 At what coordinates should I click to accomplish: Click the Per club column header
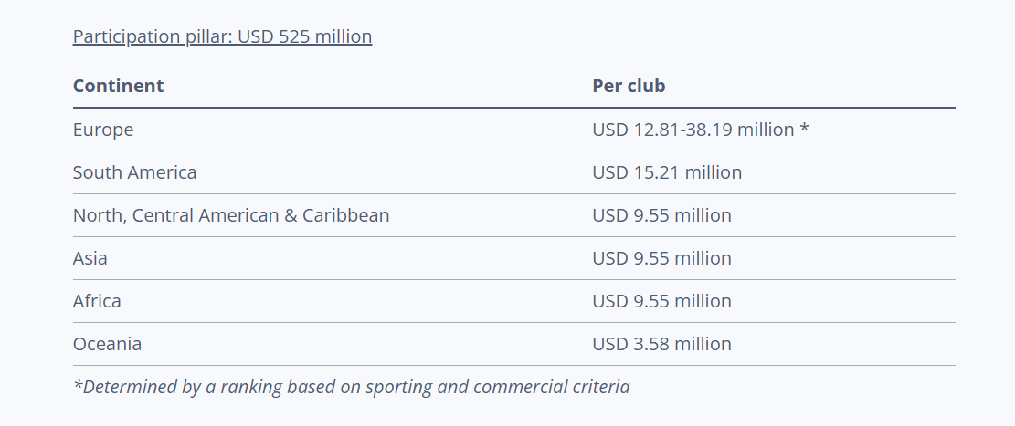click(629, 87)
